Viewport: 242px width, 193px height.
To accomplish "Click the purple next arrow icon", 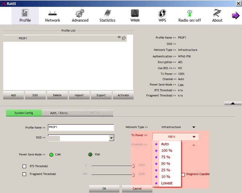I will 235,15.
